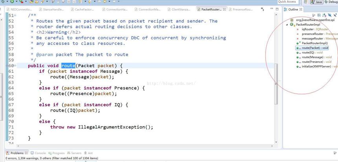338x162 pixels.
Task: Sort Outline members alphabetically
Action: (324, 15)
